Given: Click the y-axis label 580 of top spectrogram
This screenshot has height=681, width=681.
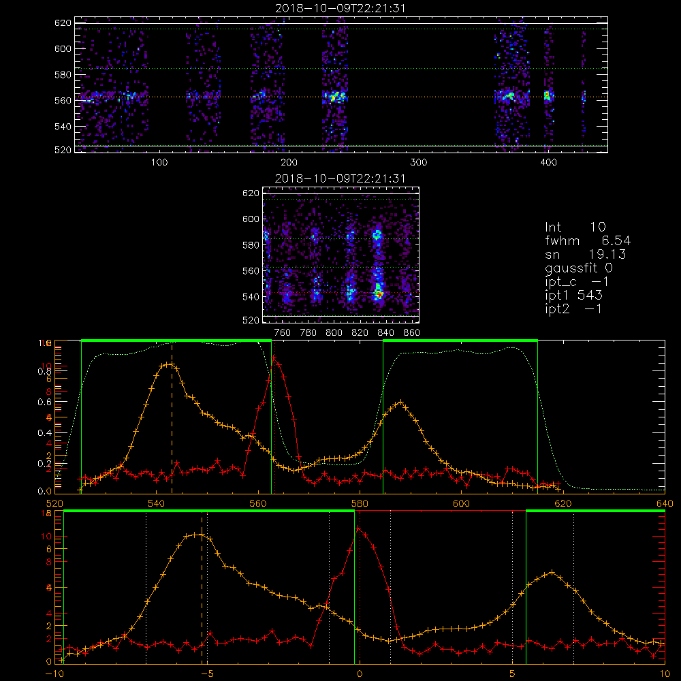Looking at the screenshot, I should [63, 74].
